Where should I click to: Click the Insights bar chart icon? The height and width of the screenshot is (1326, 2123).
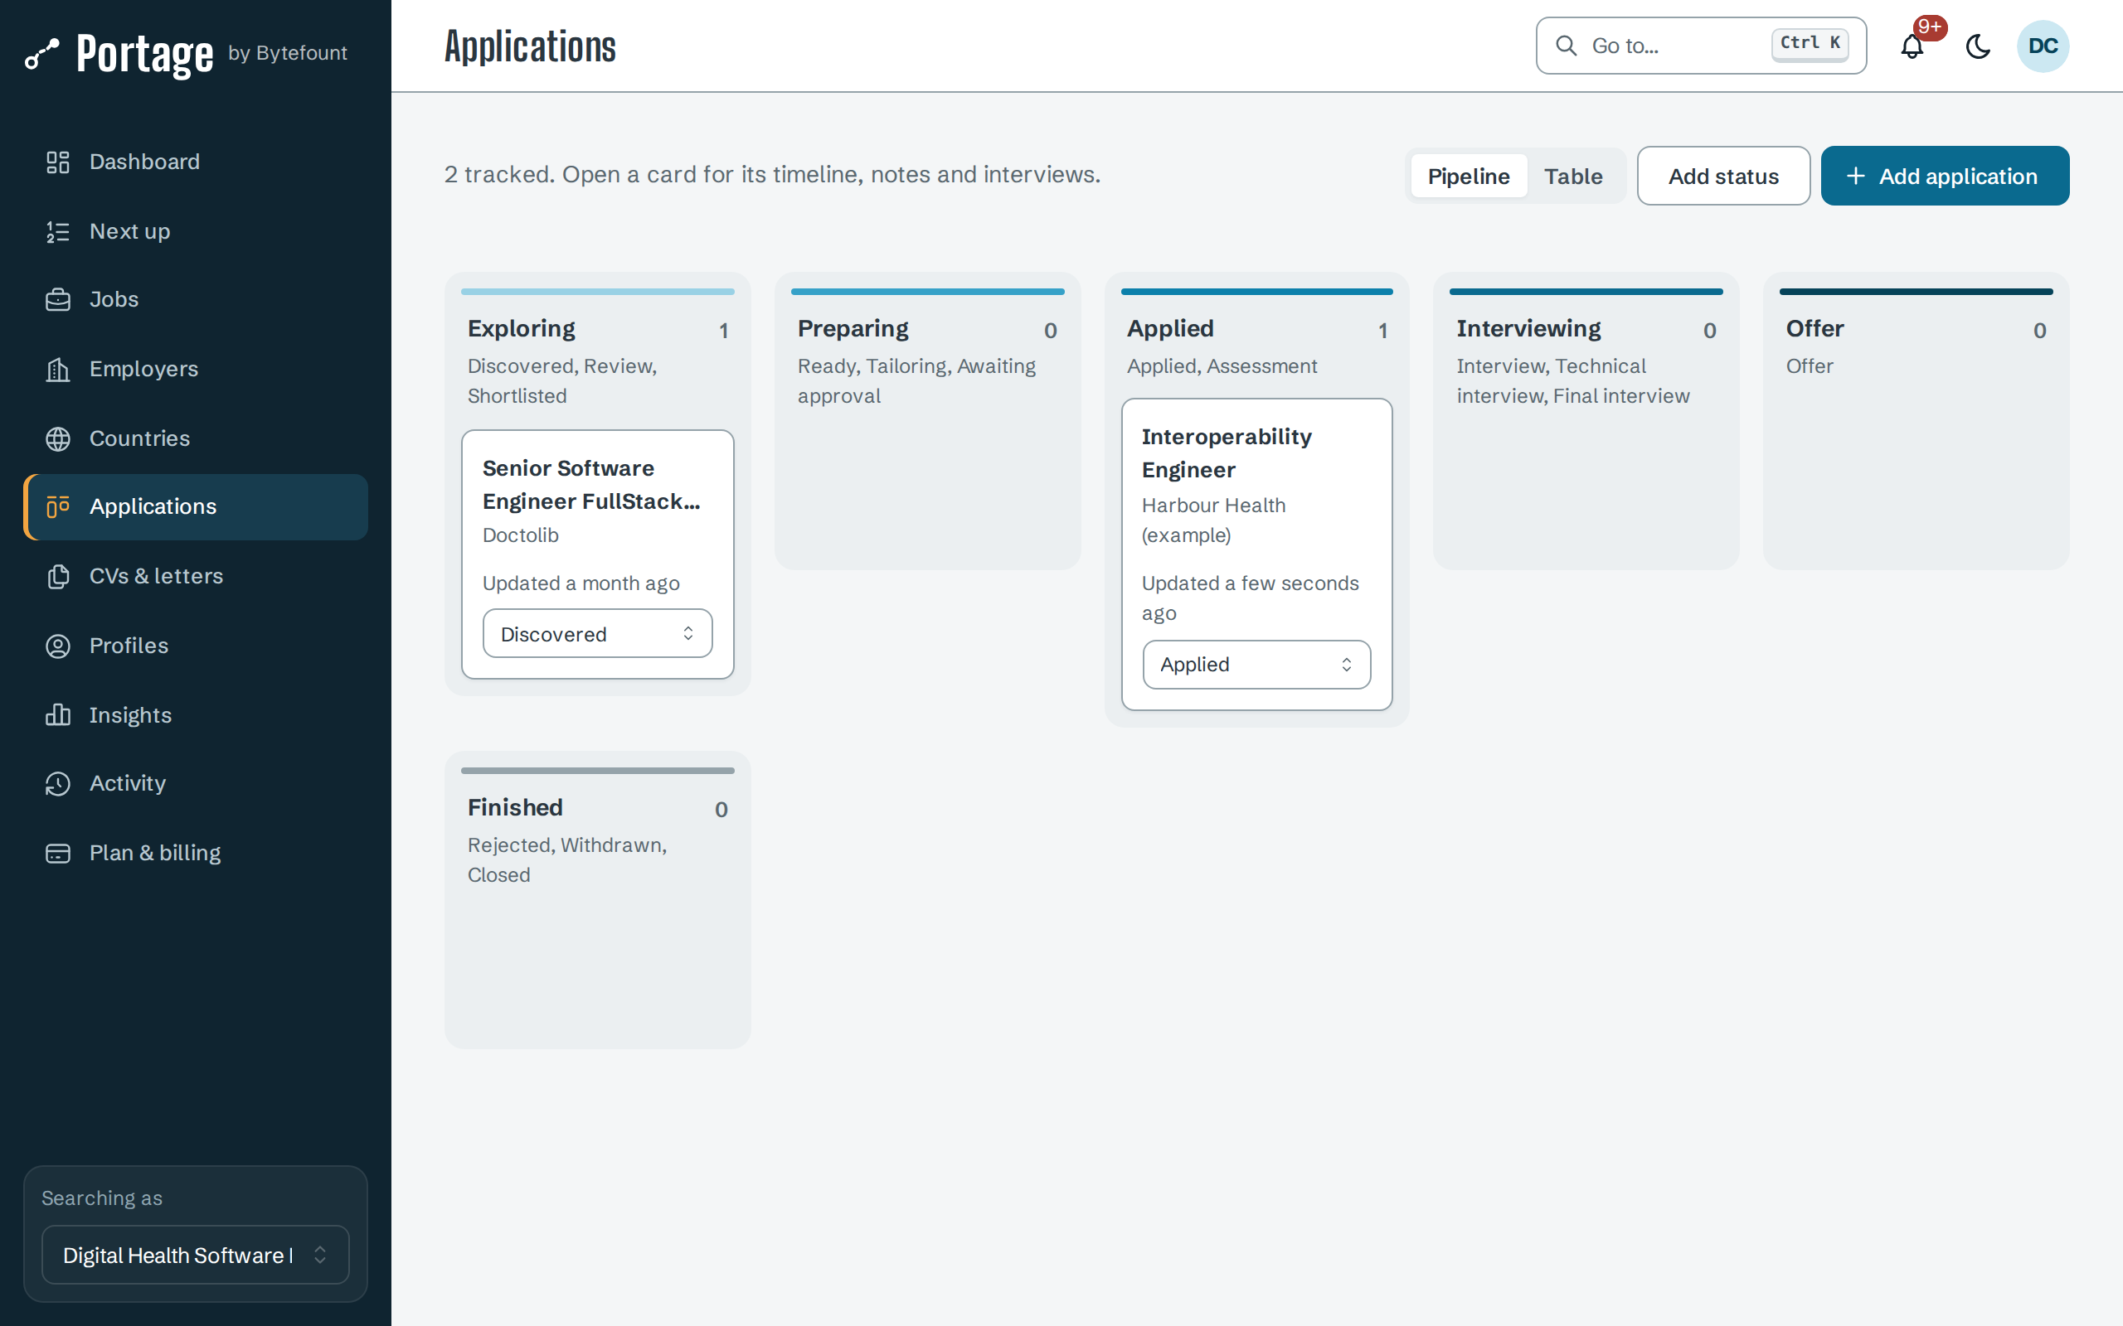coord(58,714)
